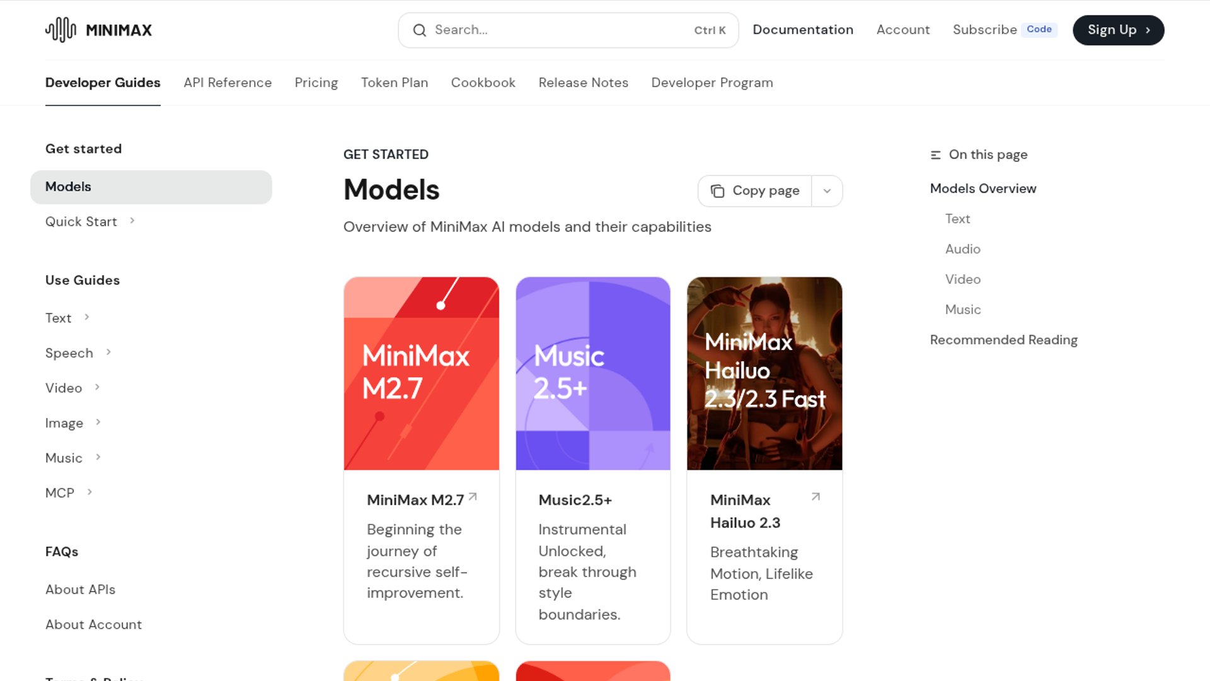The width and height of the screenshot is (1210, 681).
Task: Go to the Release Notes tab
Action: (x=583, y=83)
